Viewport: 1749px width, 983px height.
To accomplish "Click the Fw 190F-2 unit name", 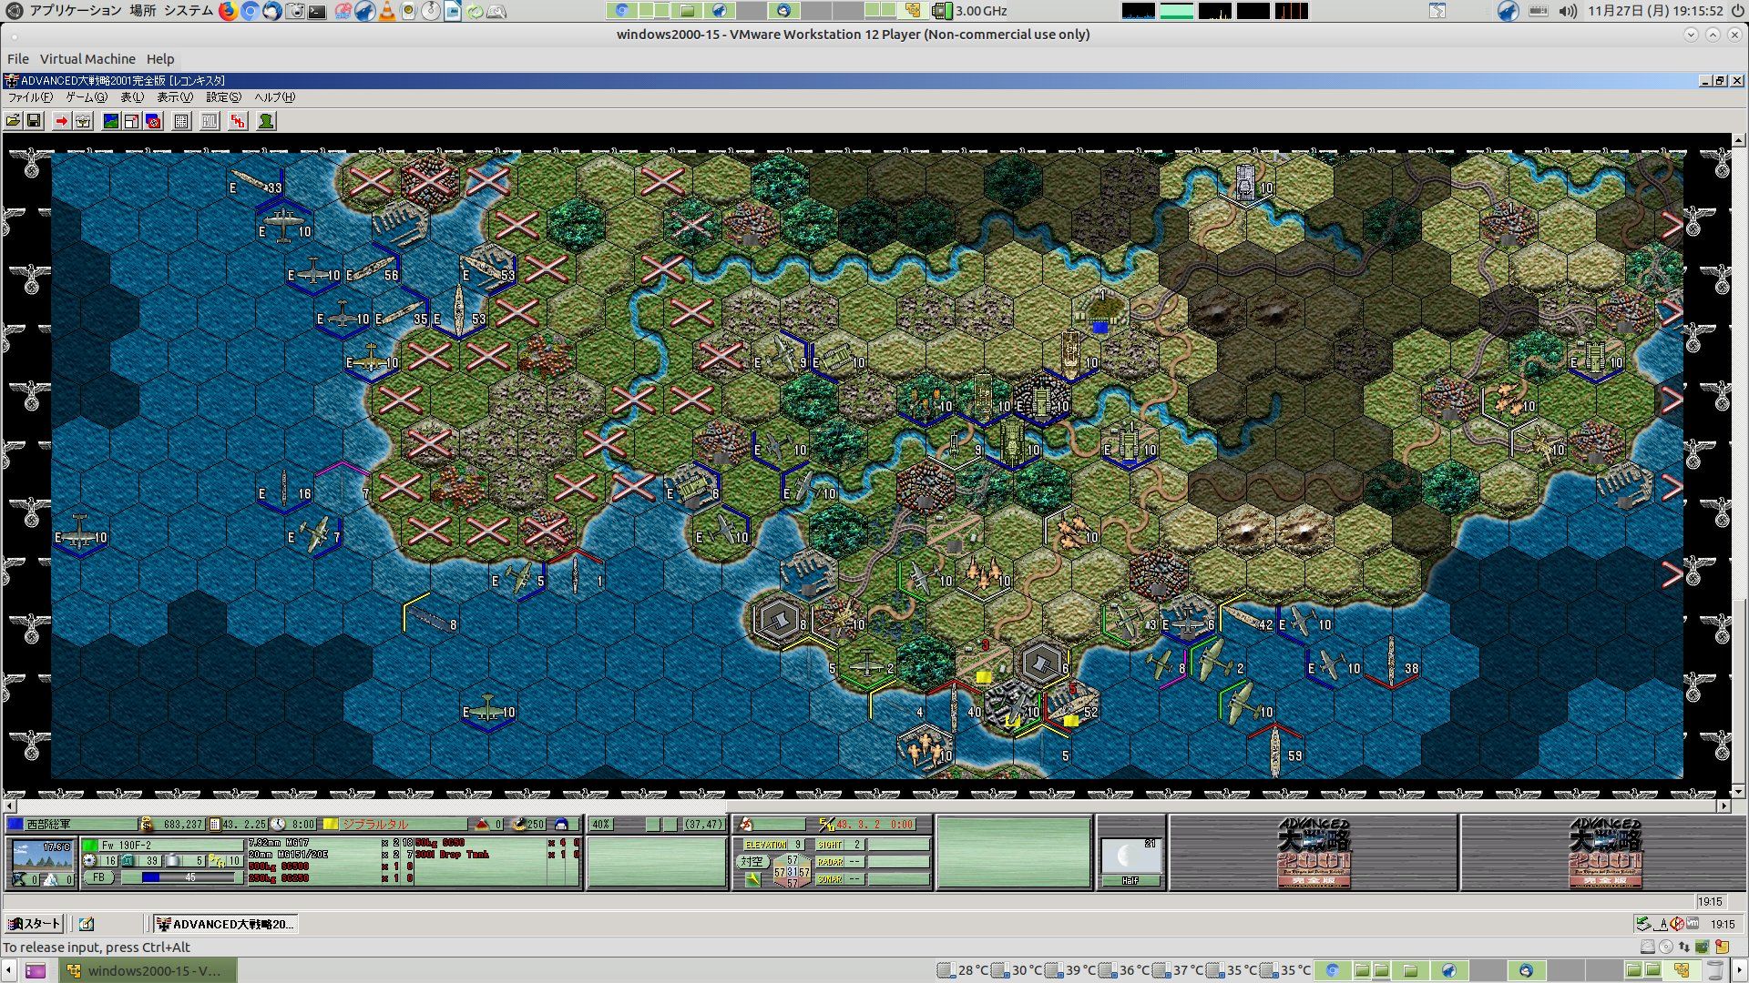I will [x=127, y=846].
